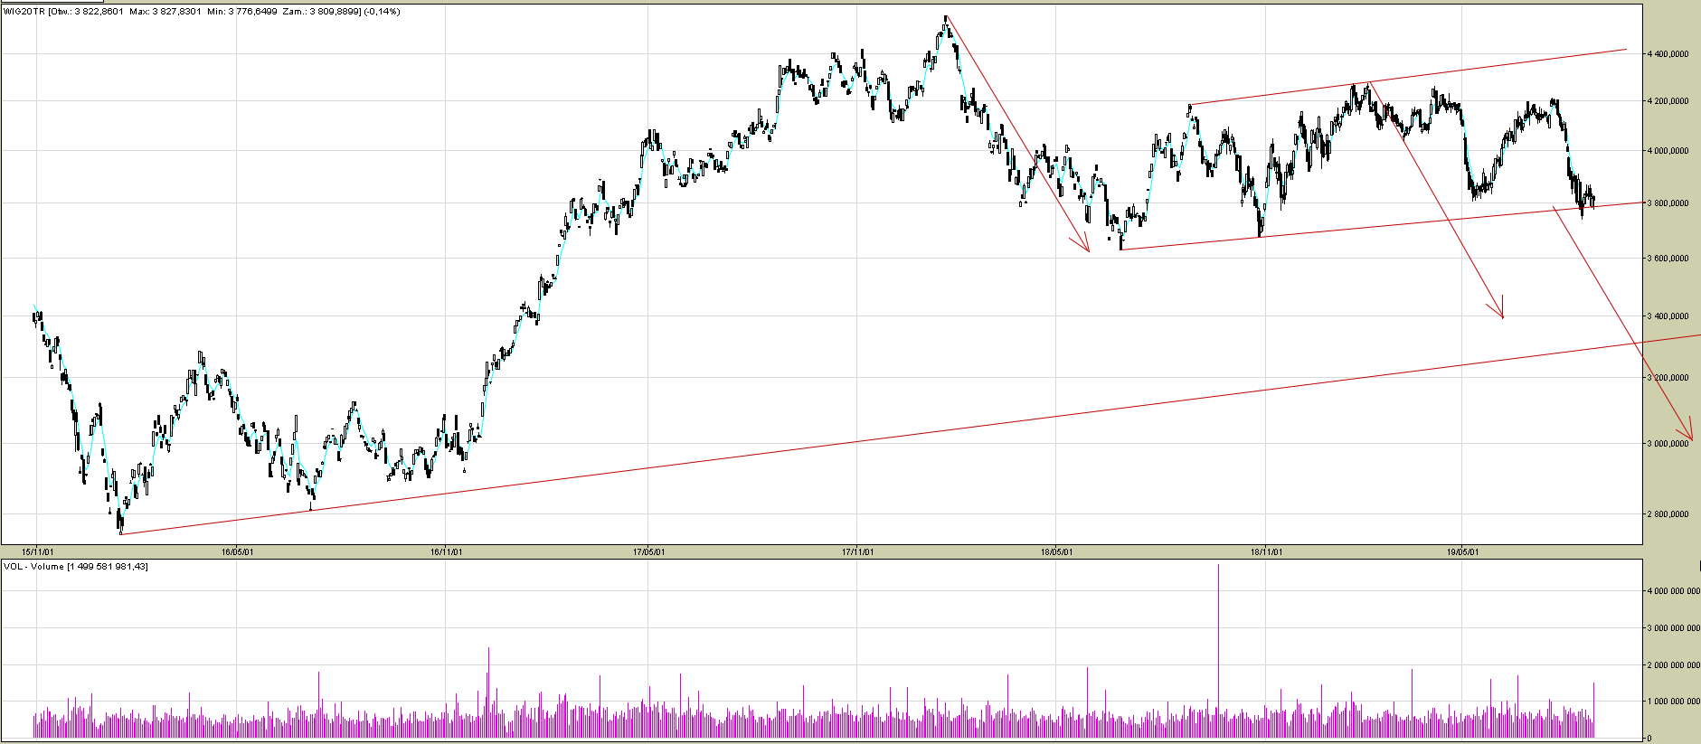The image size is (1701, 744).
Task: Click the WIG20TR chart title text
Action: [25, 12]
